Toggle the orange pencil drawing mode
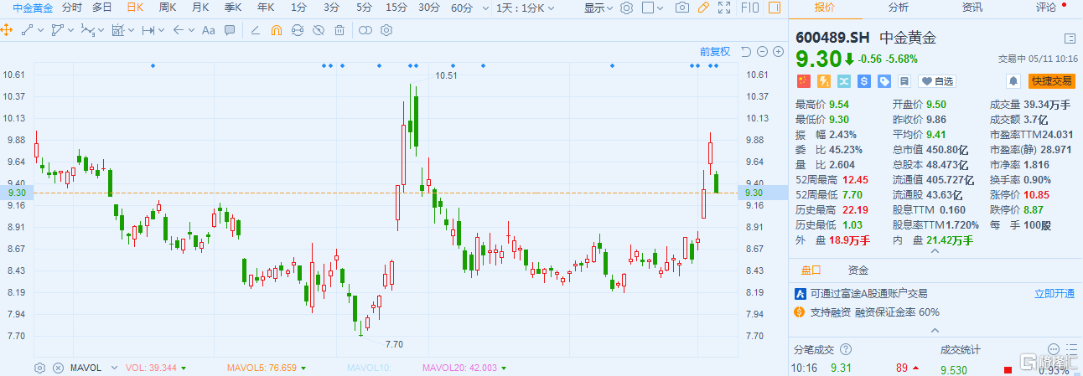The image size is (1083, 376). click(x=704, y=8)
